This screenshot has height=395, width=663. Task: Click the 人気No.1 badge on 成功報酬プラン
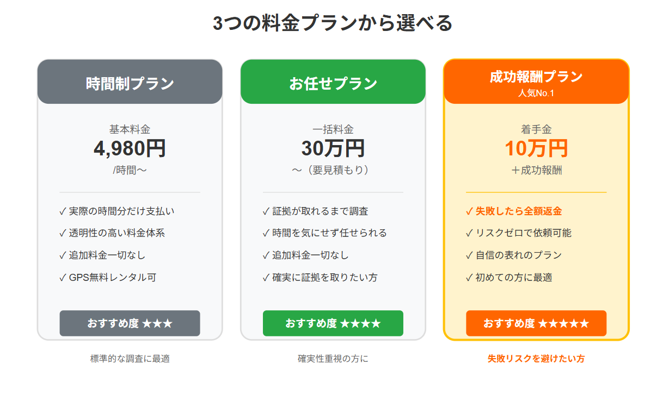(536, 92)
